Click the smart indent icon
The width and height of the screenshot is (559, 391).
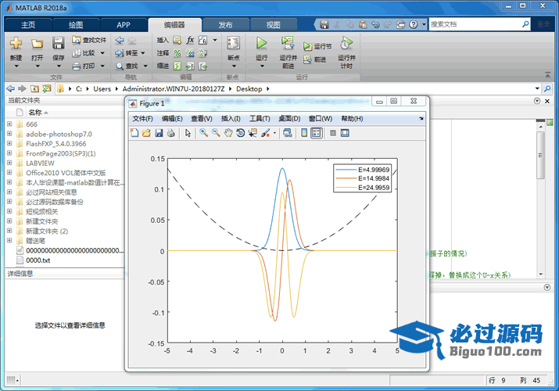[x=177, y=66]
